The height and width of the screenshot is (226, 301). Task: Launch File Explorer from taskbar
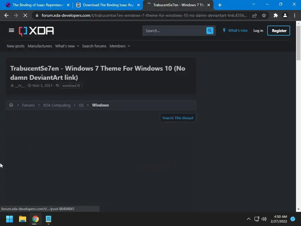[x=22, y=219]
